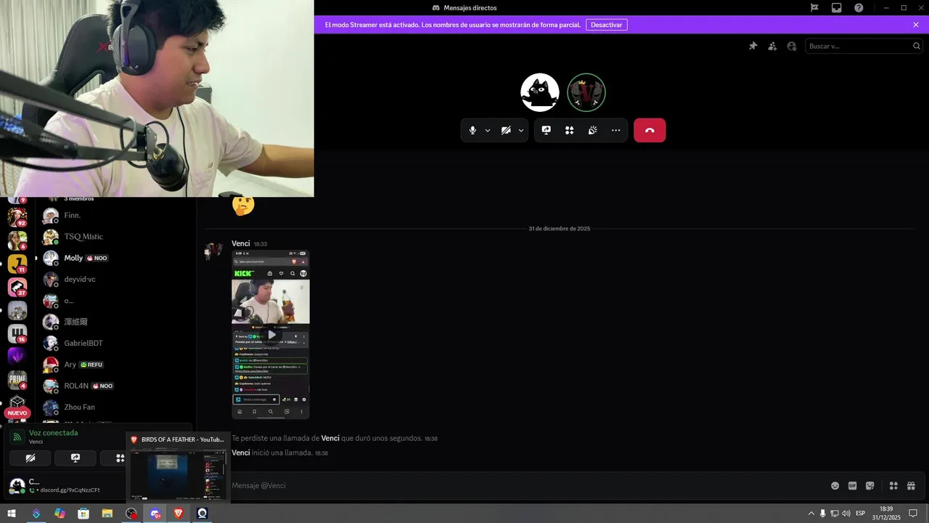Screen dimensions: 929x523
Task: Open the server icon with 15 badge
Action: (x=17, y=333)
